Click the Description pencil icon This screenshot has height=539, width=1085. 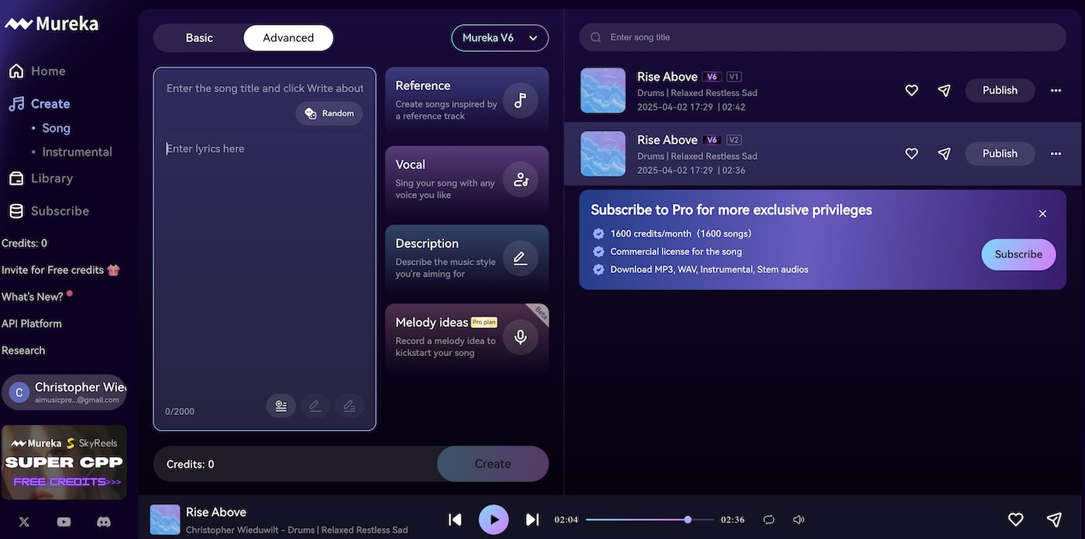click(520, 258)
